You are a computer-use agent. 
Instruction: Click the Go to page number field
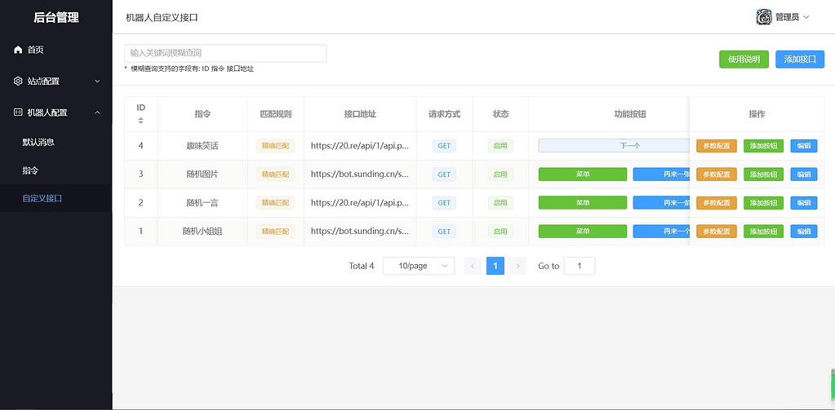[579, 266]
